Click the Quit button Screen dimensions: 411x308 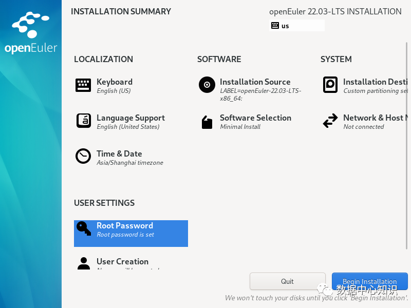point(288,281)
